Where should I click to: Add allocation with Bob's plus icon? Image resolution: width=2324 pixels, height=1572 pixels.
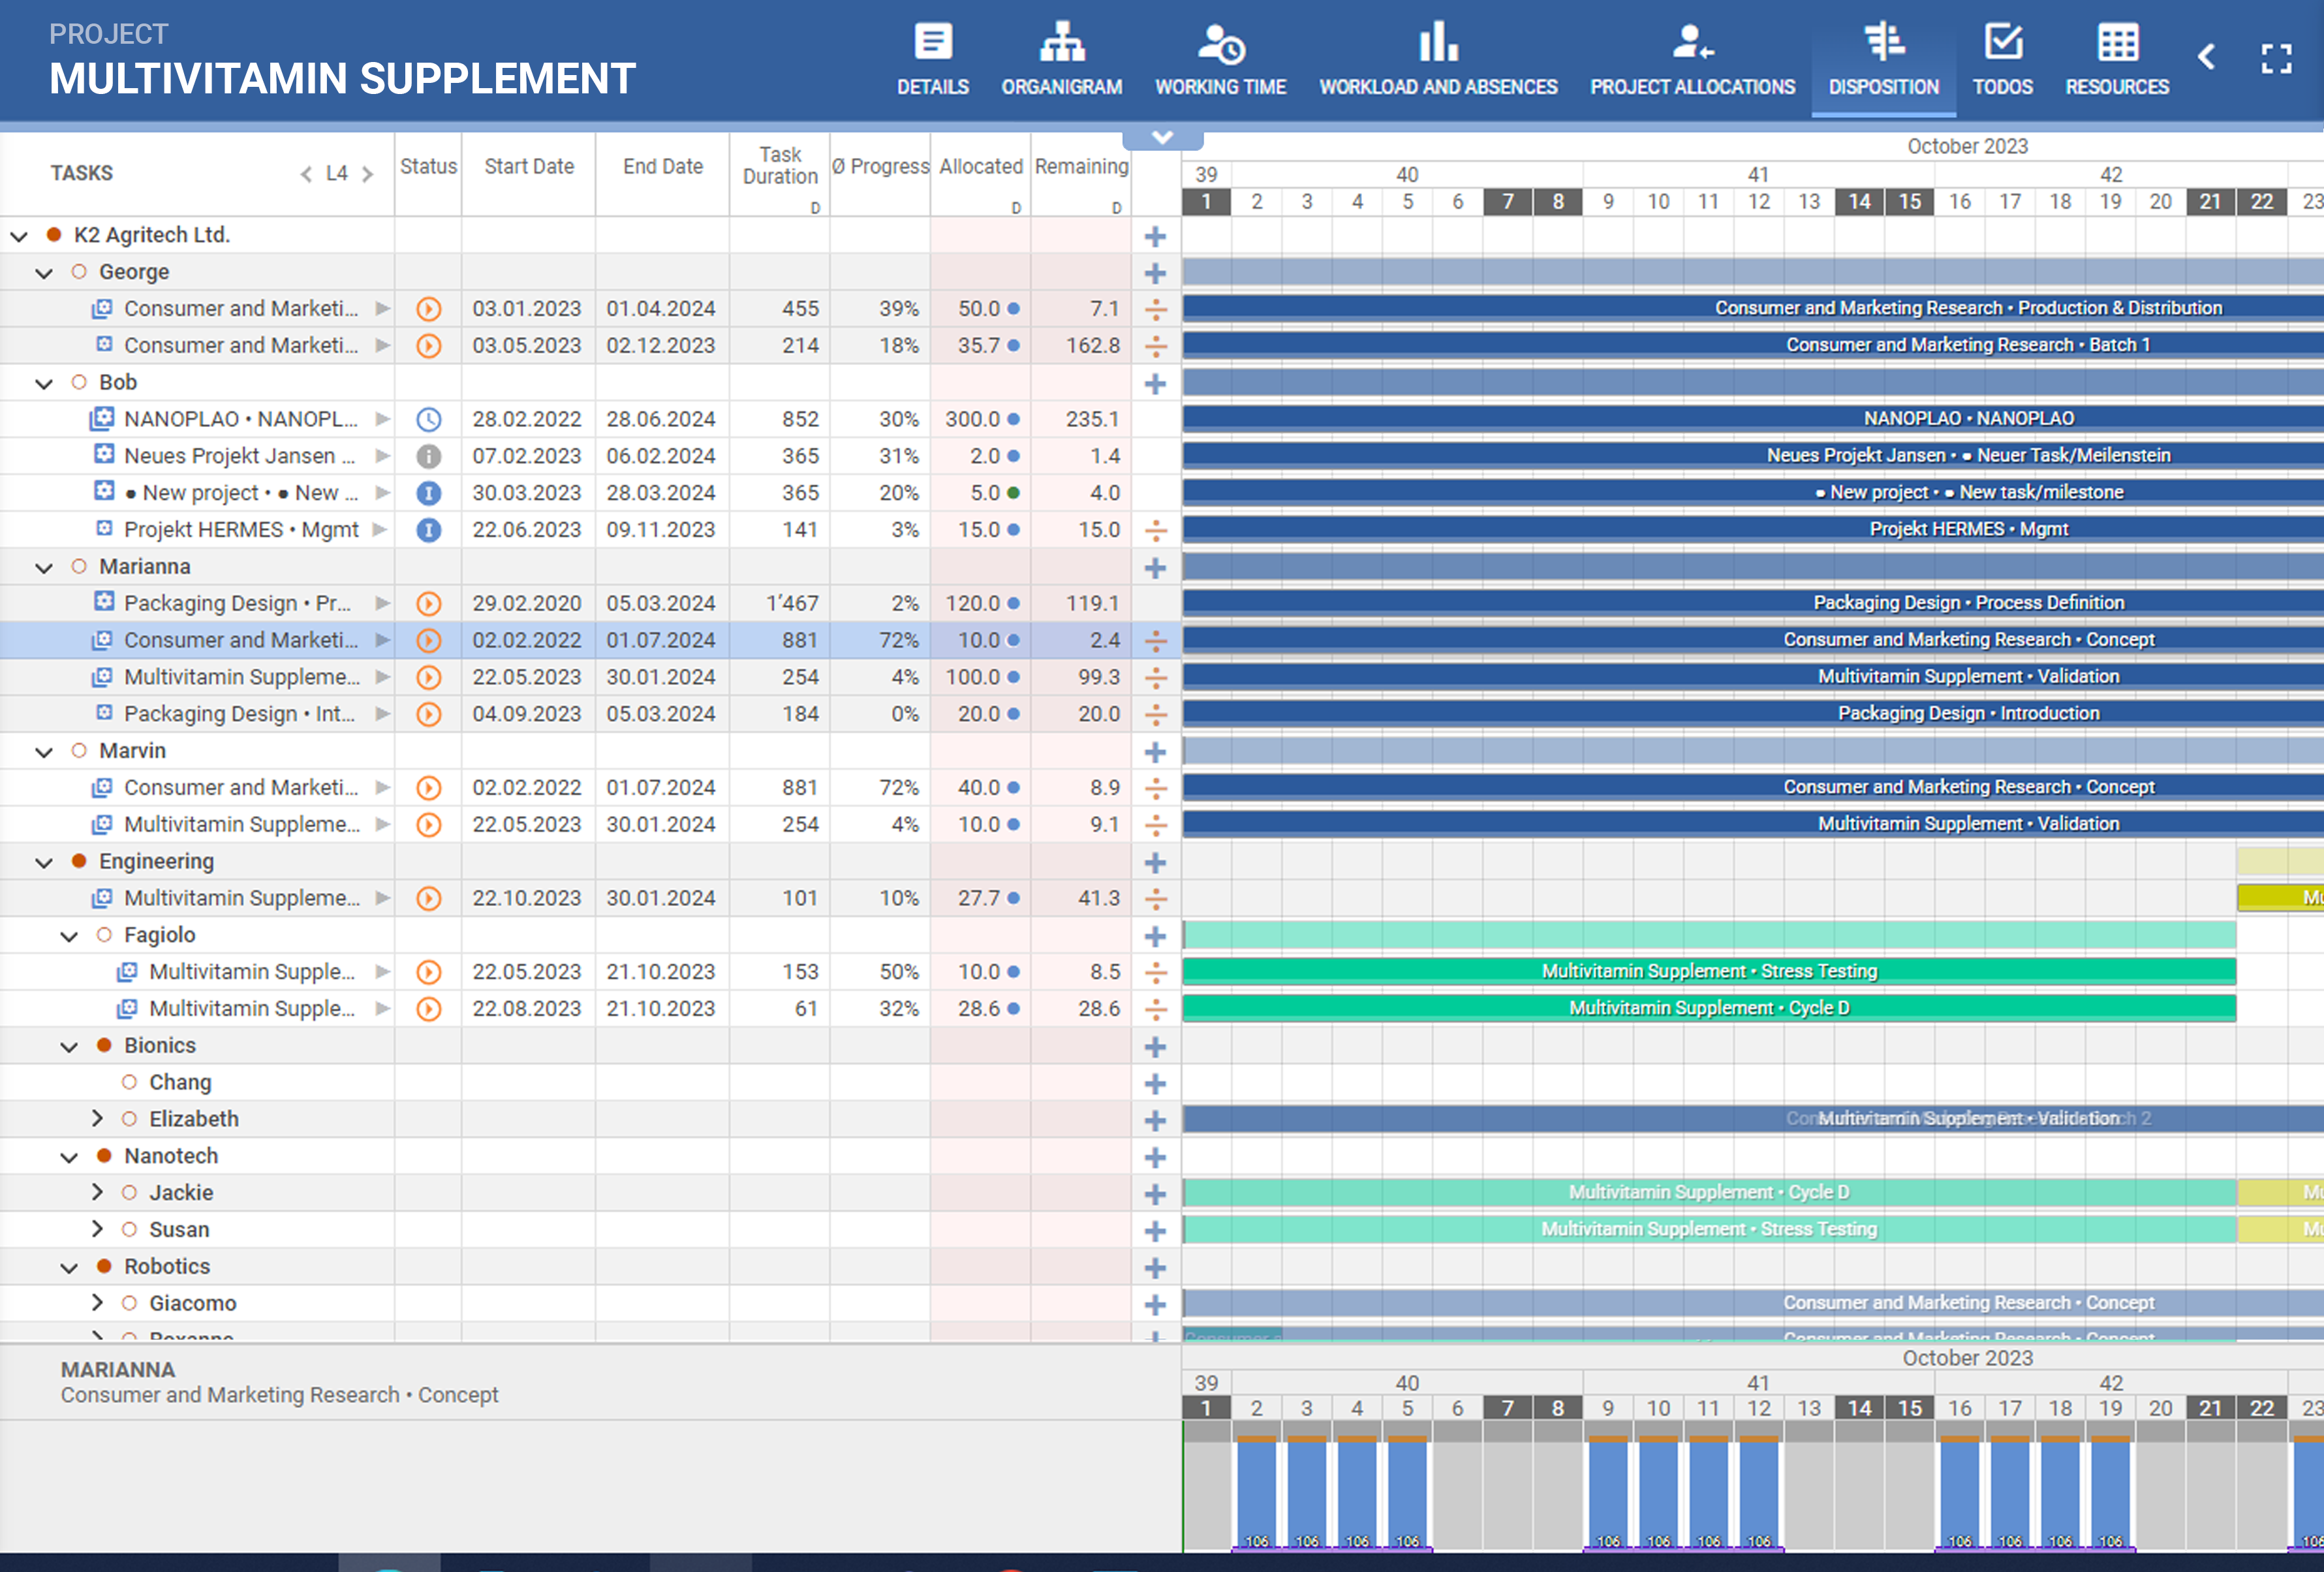pos(1155,383)
